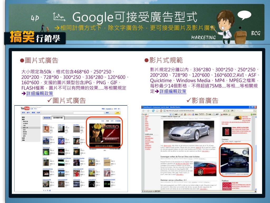Click the speech bubble icon in header

click(x=244, y=15)
